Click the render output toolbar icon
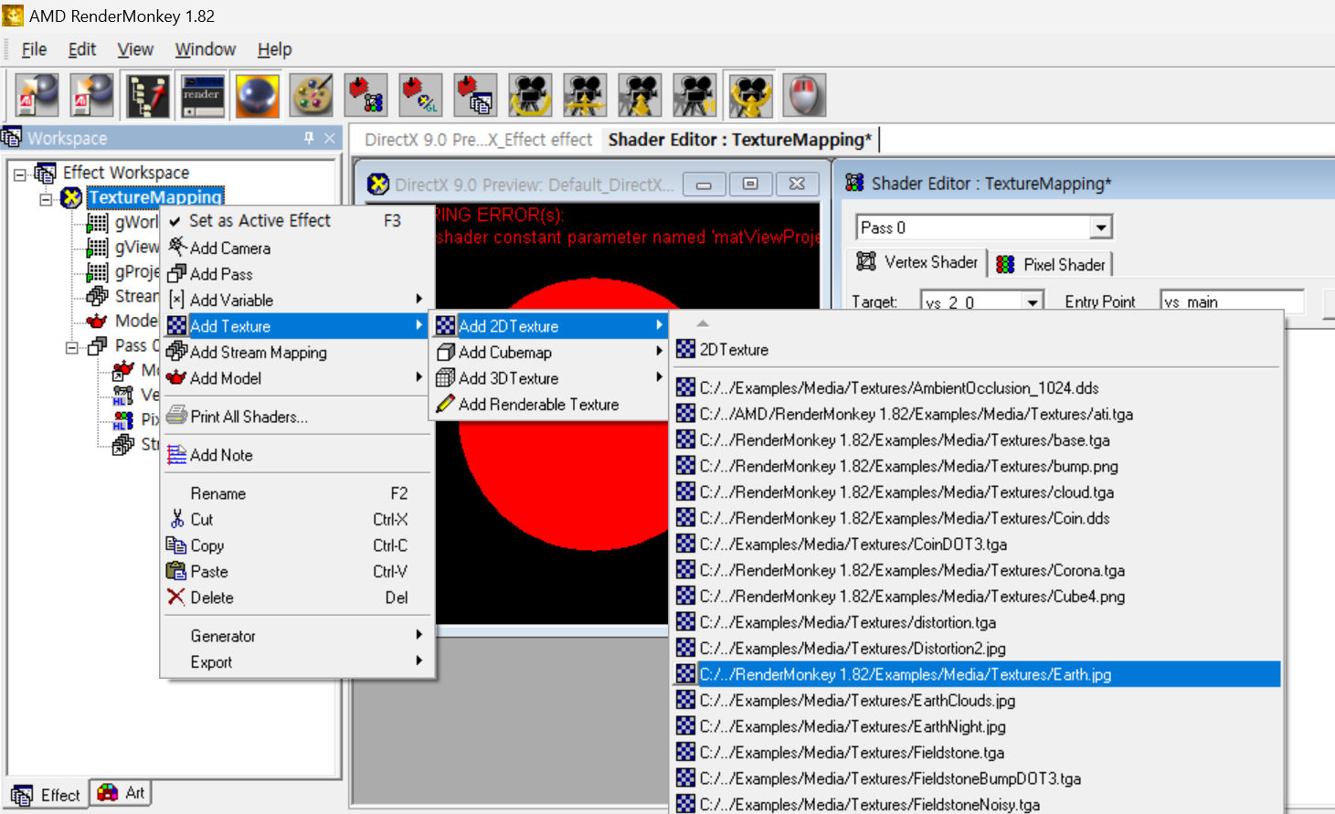 [x=202, y=96]
